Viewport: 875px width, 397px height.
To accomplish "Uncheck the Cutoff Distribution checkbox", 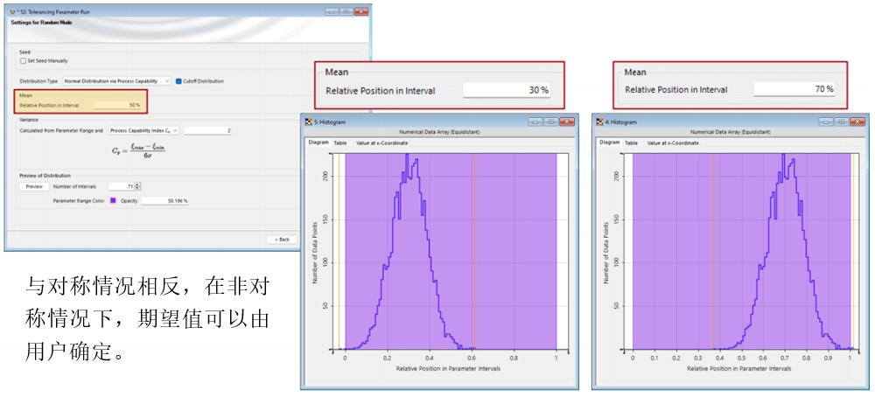I will (178, 80).
